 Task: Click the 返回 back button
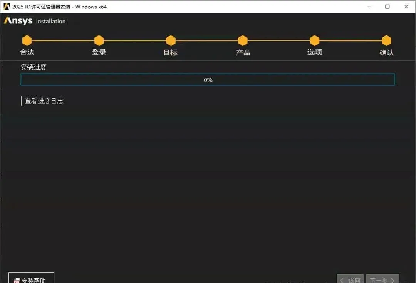point(350,279)
